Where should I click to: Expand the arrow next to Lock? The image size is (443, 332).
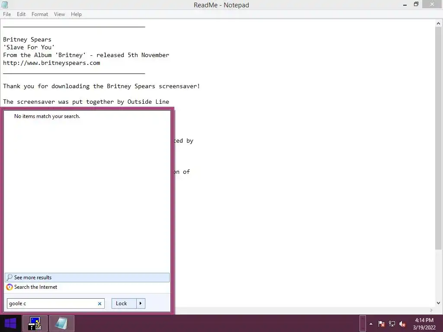(x=141, y=303)
